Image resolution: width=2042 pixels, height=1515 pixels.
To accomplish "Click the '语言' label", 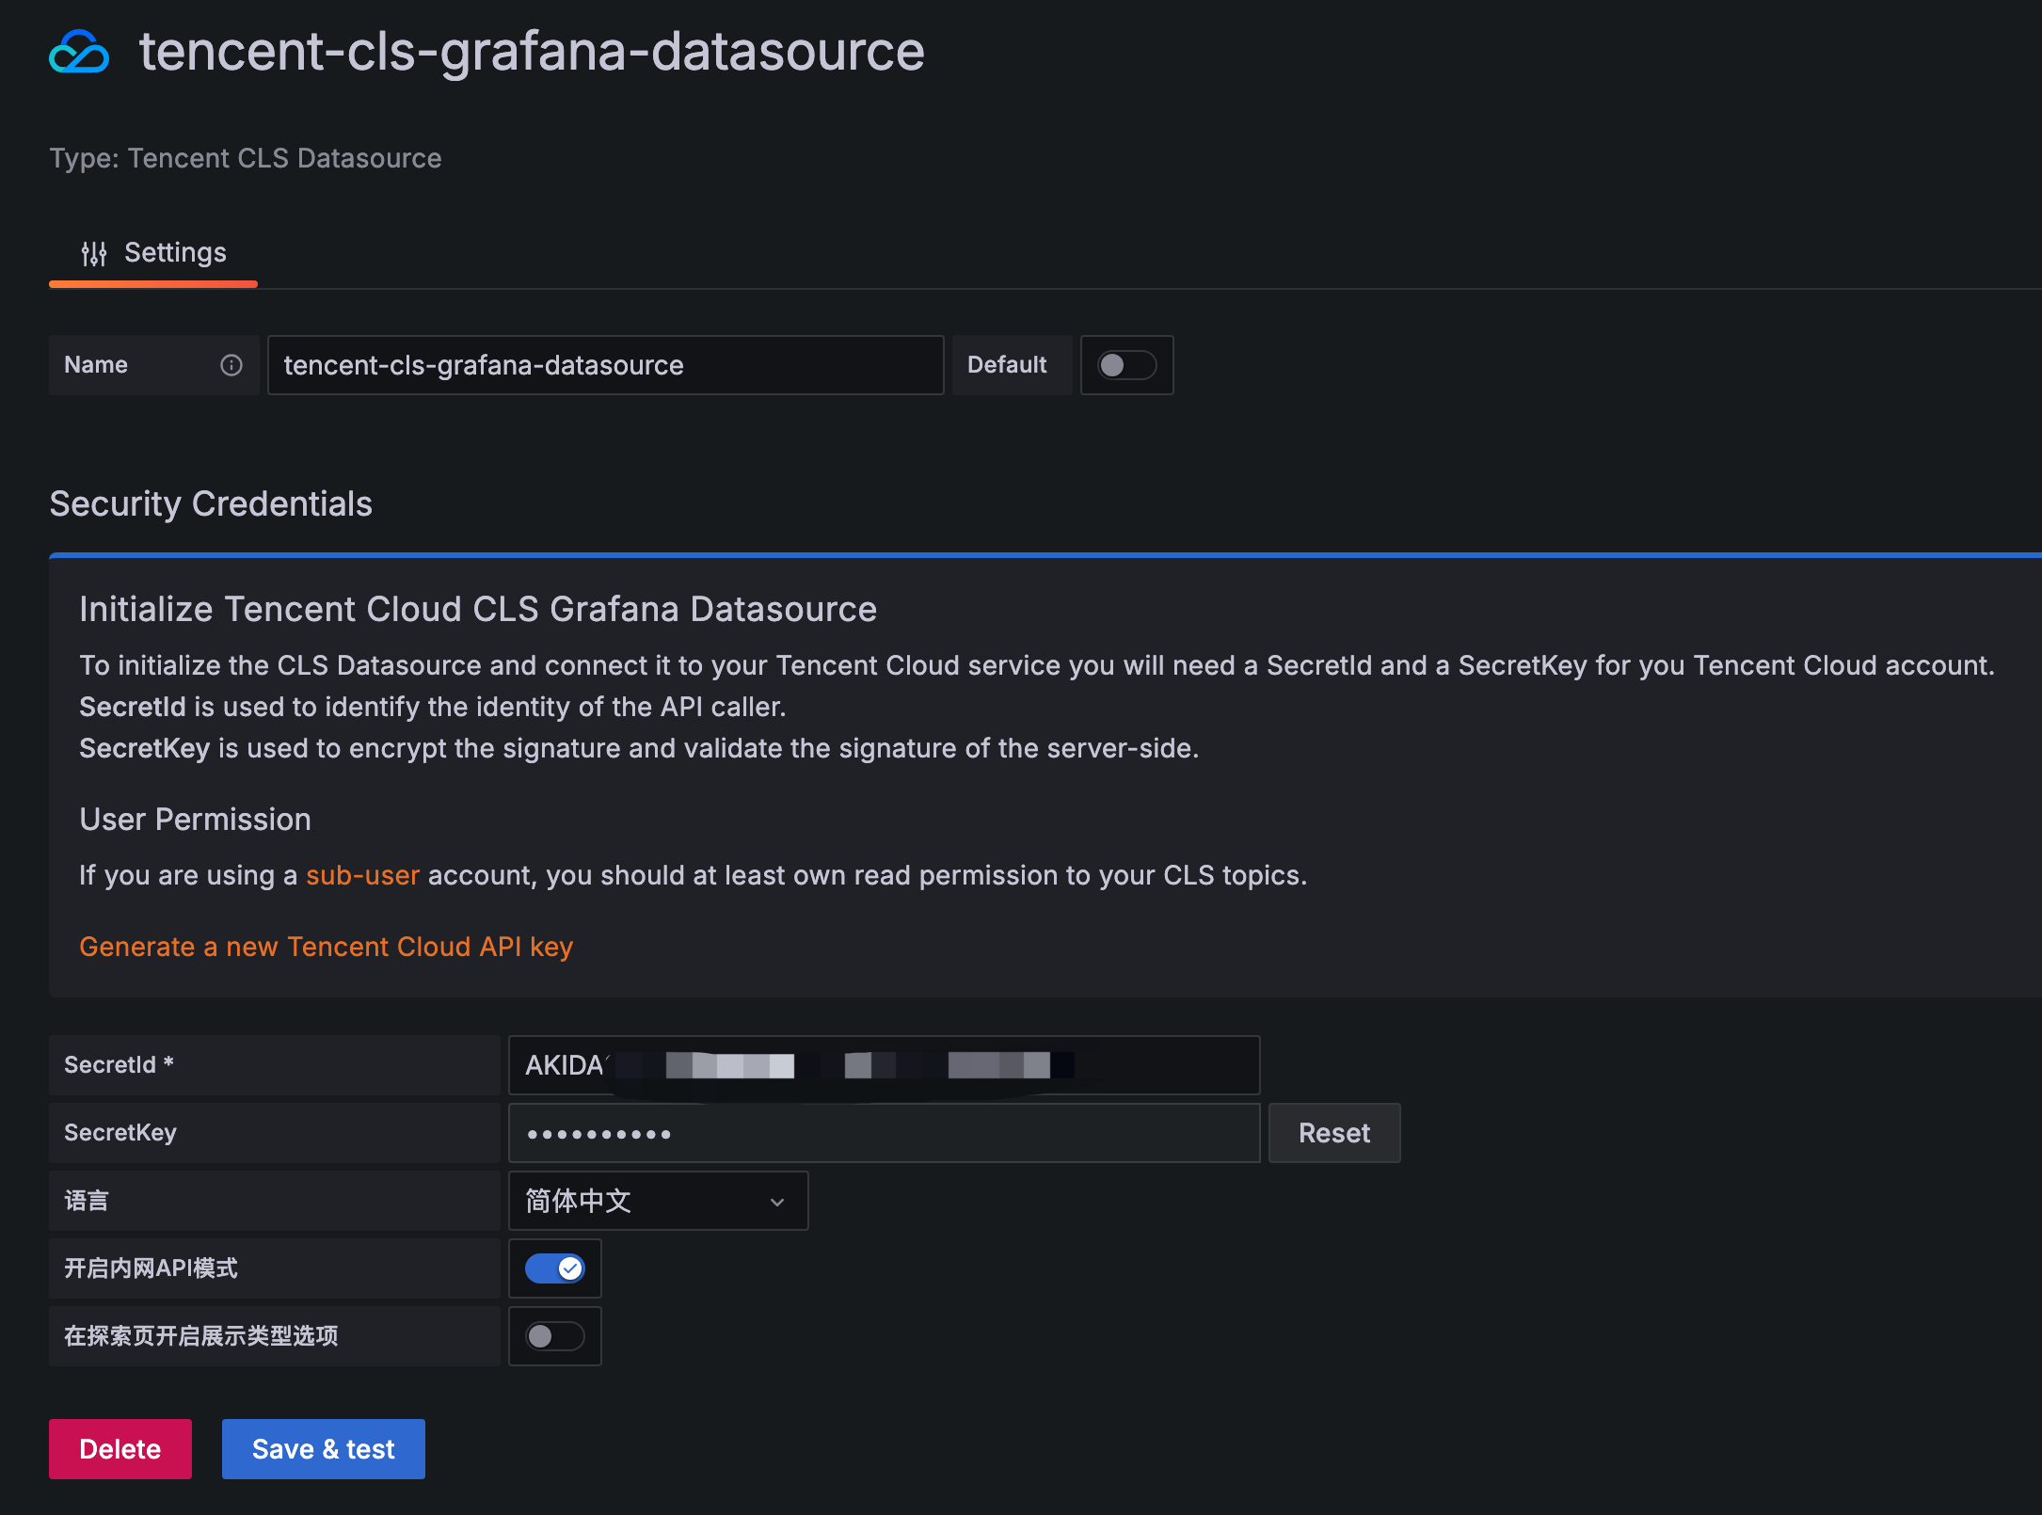I will [x=87, y=1201].
